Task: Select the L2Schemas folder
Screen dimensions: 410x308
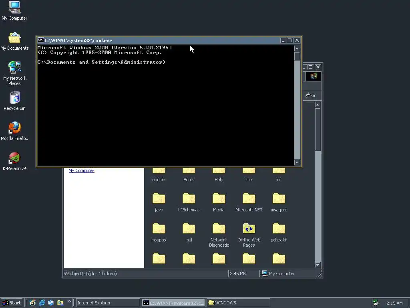Action: point(189,203)
